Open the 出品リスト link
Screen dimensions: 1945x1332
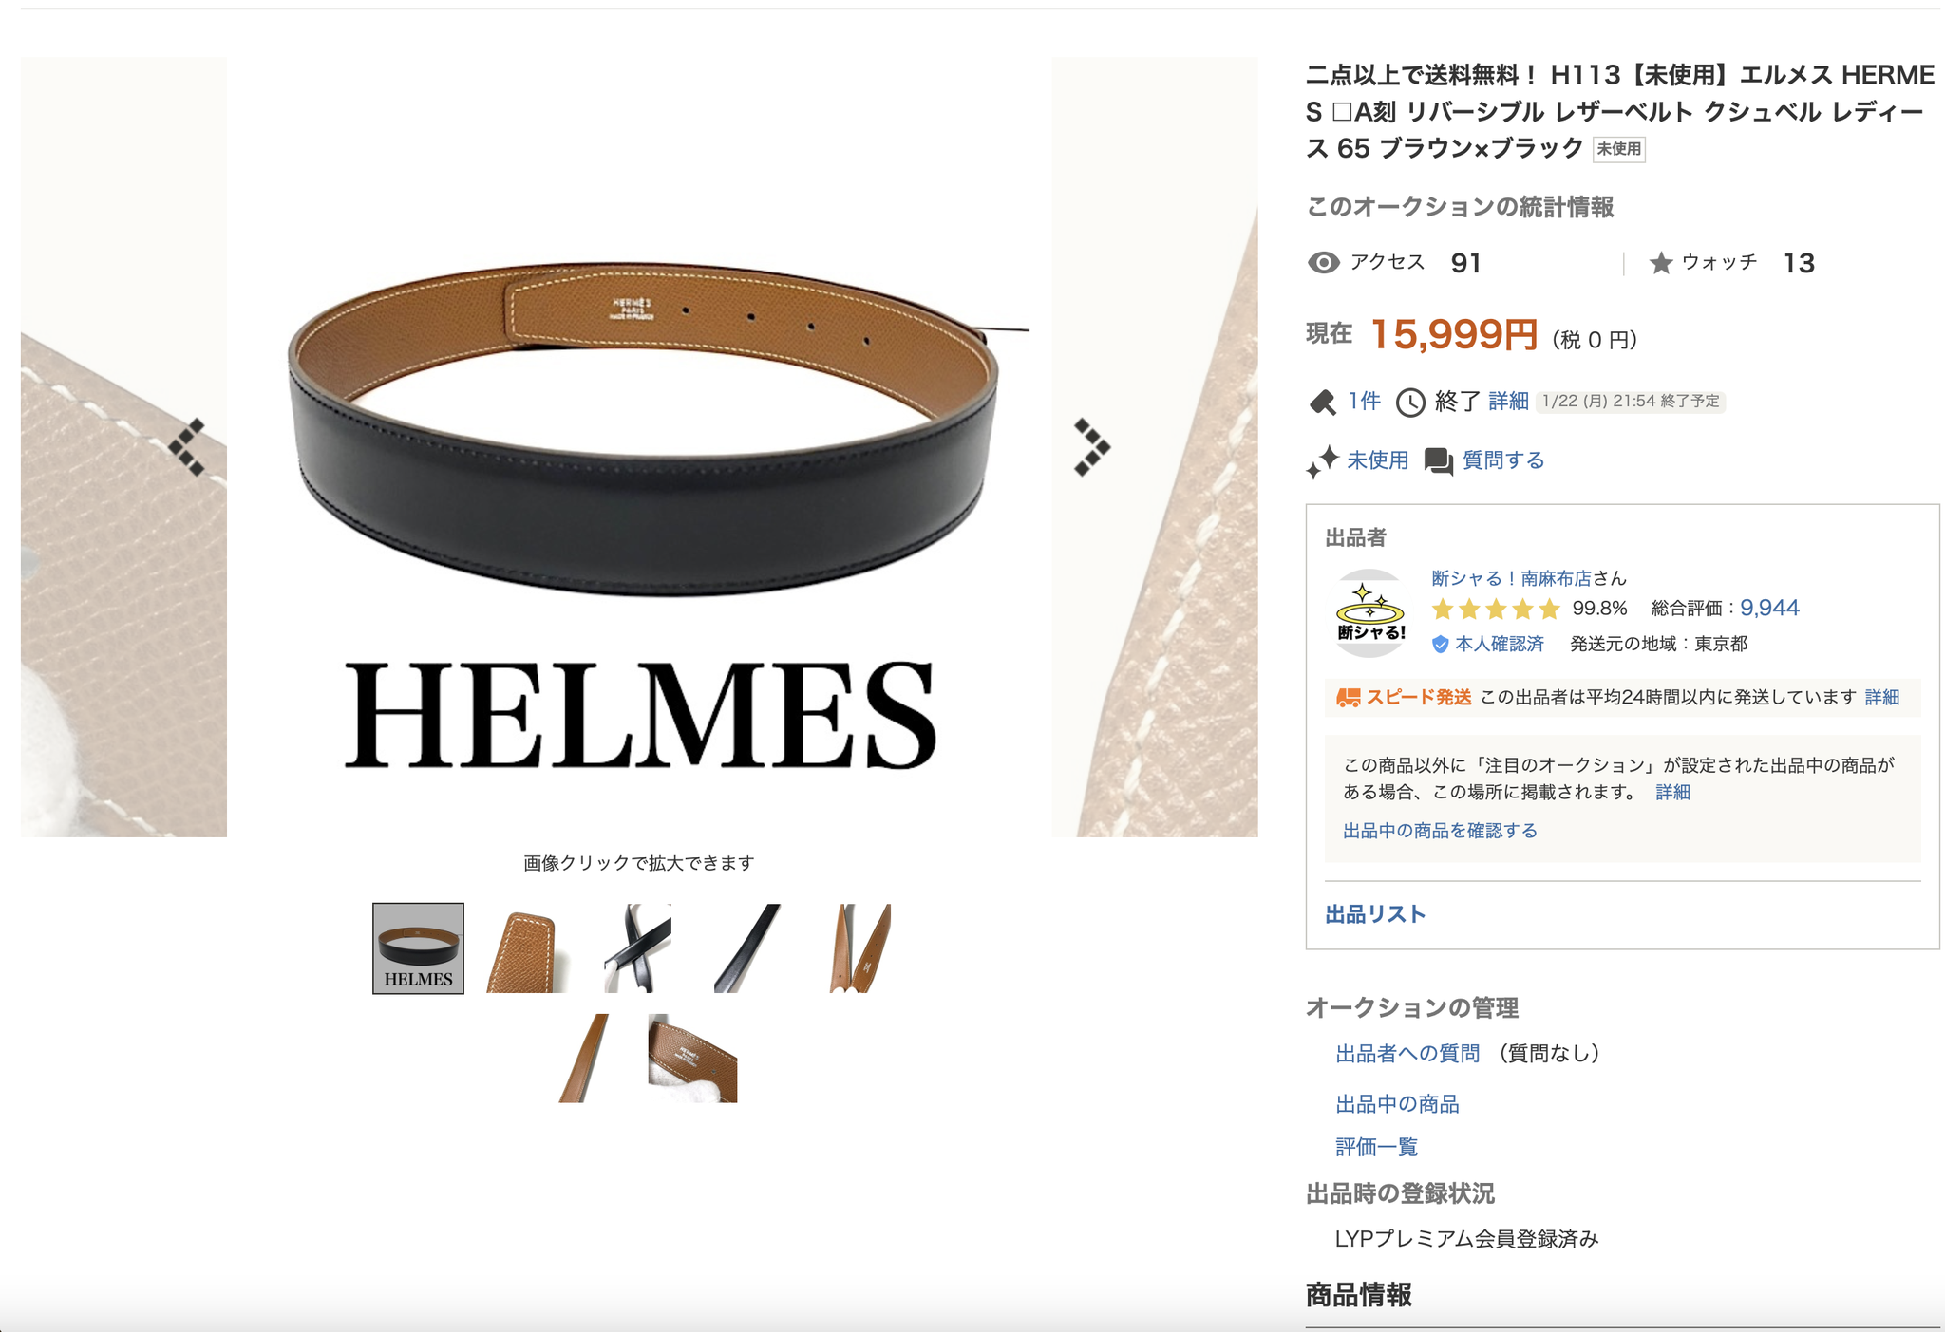click(1375, 914)
